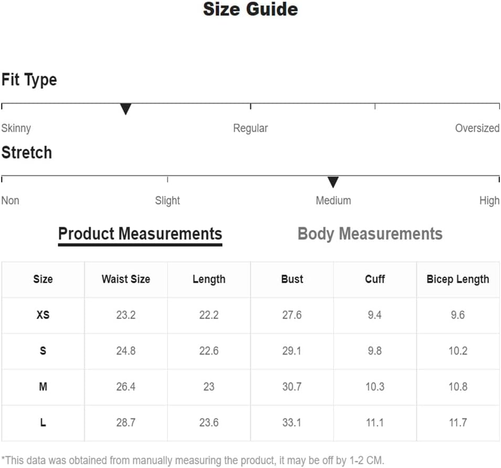Click the M size row label
Viewport: 501px width, 468px height.
point(43,387)
